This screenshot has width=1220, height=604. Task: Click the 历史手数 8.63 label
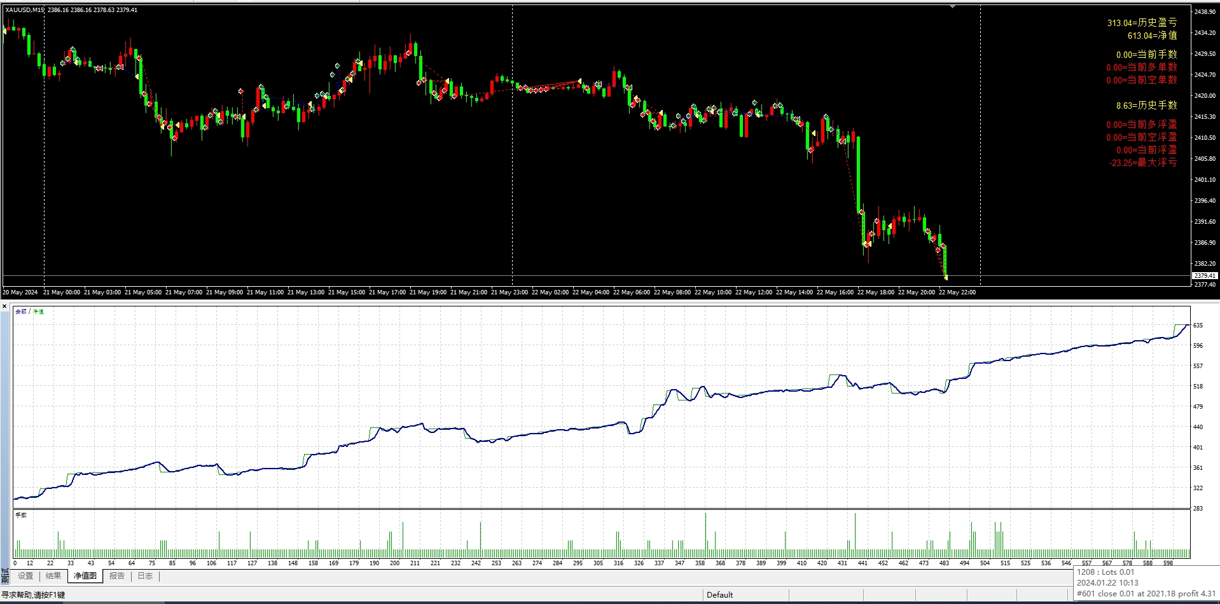pos(1146,106)
